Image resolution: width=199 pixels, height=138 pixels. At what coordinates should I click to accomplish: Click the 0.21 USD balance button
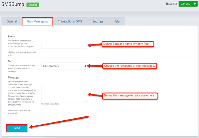[185, 4]
